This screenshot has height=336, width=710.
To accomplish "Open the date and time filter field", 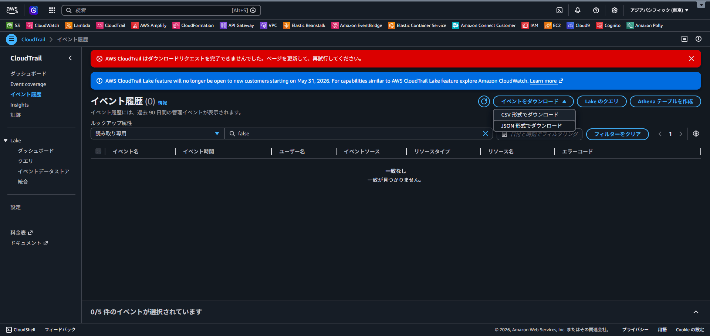I will point(540,134).
